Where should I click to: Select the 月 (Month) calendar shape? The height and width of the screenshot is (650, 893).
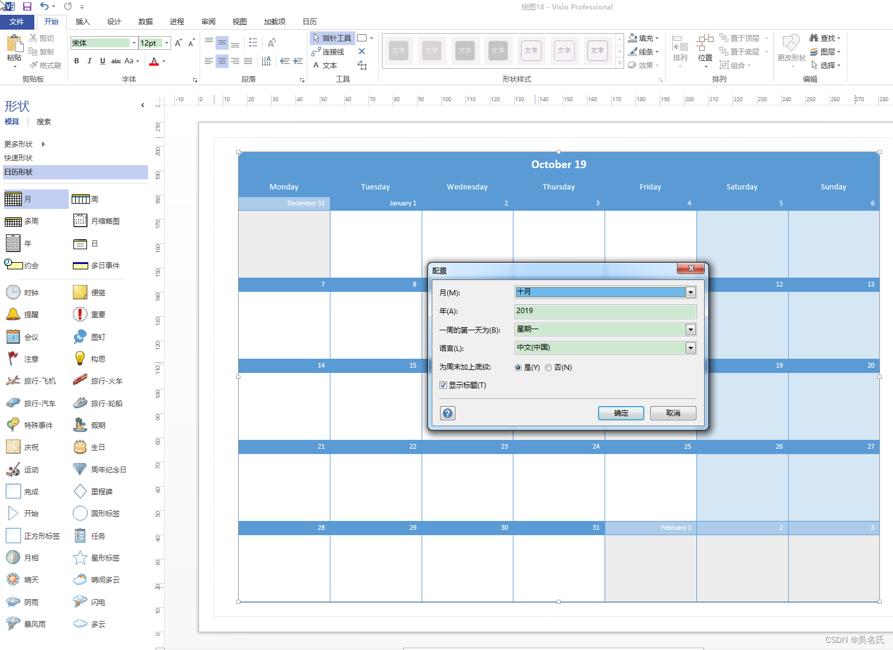[36, 199]
